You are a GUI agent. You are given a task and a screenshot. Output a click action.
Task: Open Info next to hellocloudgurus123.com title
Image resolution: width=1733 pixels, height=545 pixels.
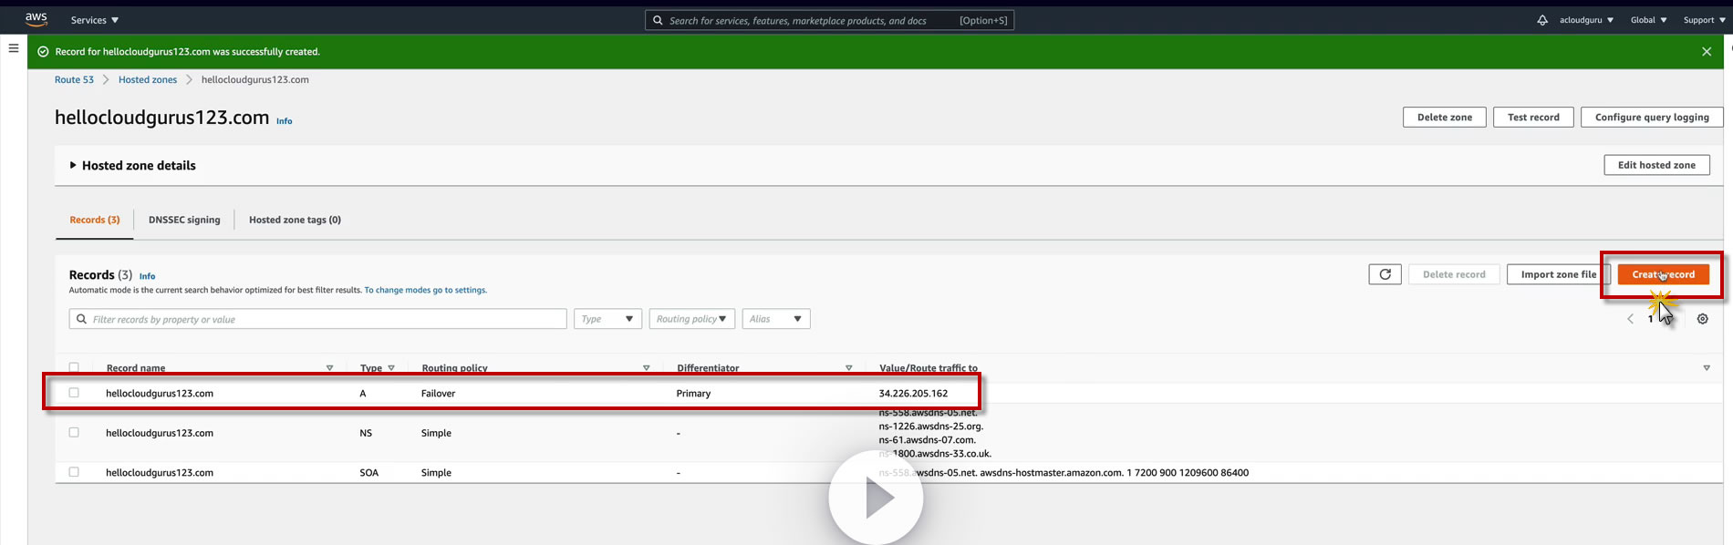pos(285,121)
